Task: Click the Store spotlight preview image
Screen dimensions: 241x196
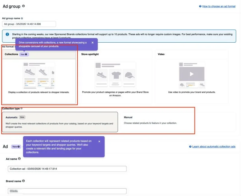Action: [115, 75]
